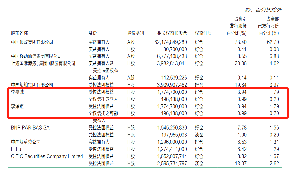Click the 身份 column header
This screenshot has width=294, height=175.
click(93, 33)
